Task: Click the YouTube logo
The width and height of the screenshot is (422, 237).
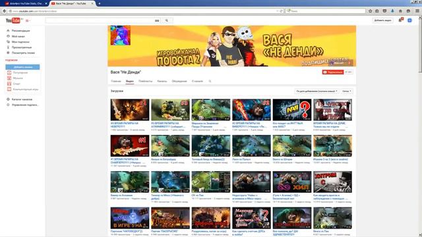Action: pyautogui.click(x=13, y=20)
